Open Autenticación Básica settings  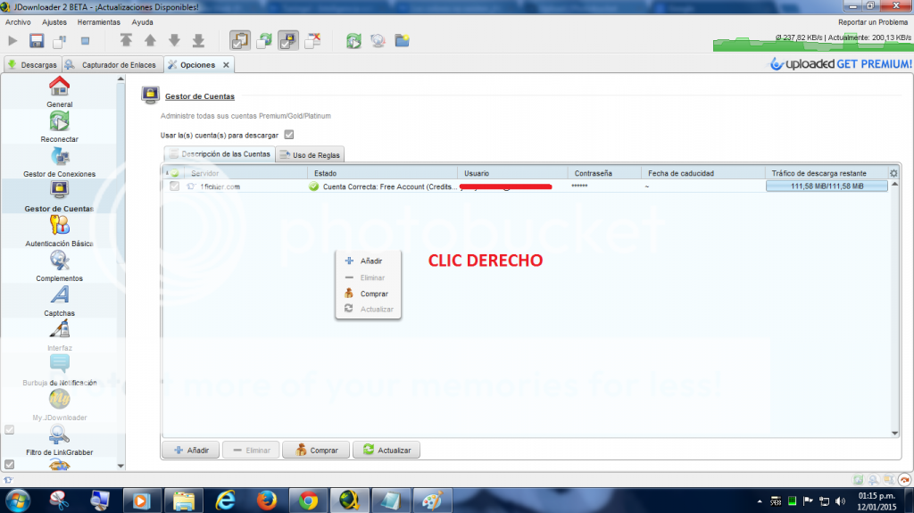tap(60, 232)
